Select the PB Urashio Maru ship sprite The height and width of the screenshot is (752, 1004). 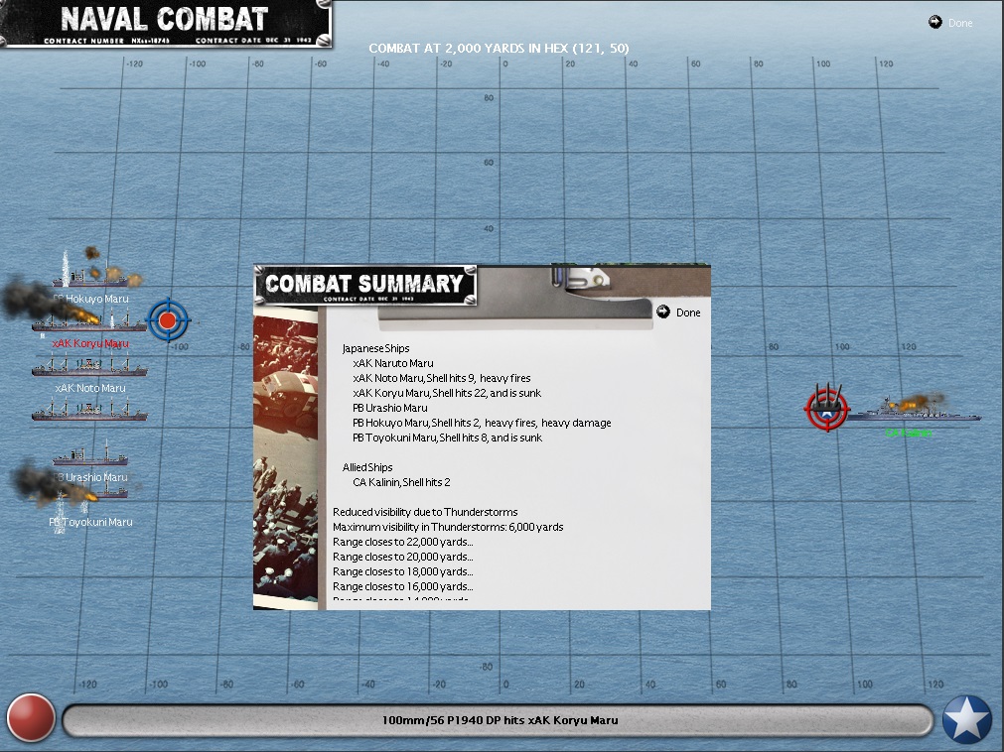pyautogui.click(x=89, y=453)
